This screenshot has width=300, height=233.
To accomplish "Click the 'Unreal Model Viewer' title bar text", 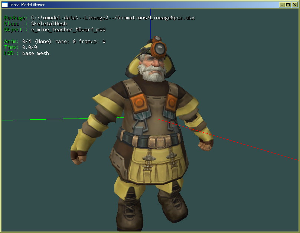I will click(27, 5).
